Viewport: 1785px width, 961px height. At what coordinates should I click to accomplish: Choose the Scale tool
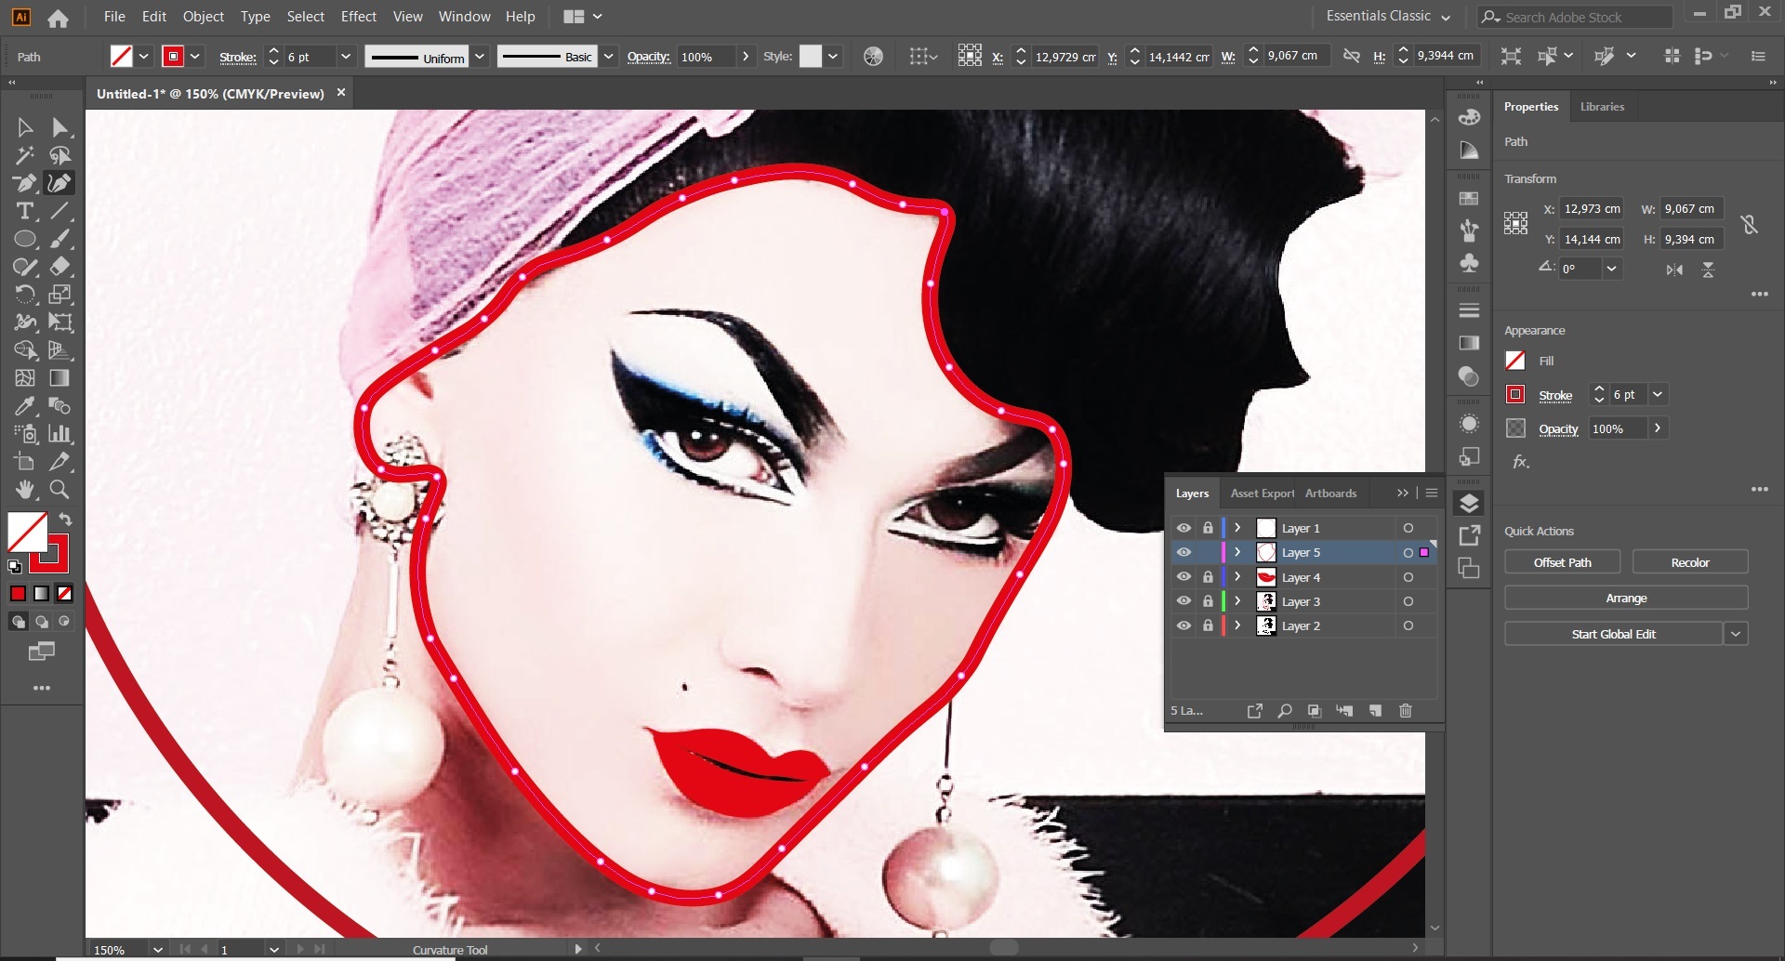(x=60, y=295)
